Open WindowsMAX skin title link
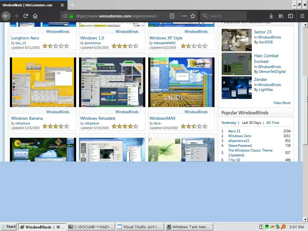 click(x=162, y=118)
